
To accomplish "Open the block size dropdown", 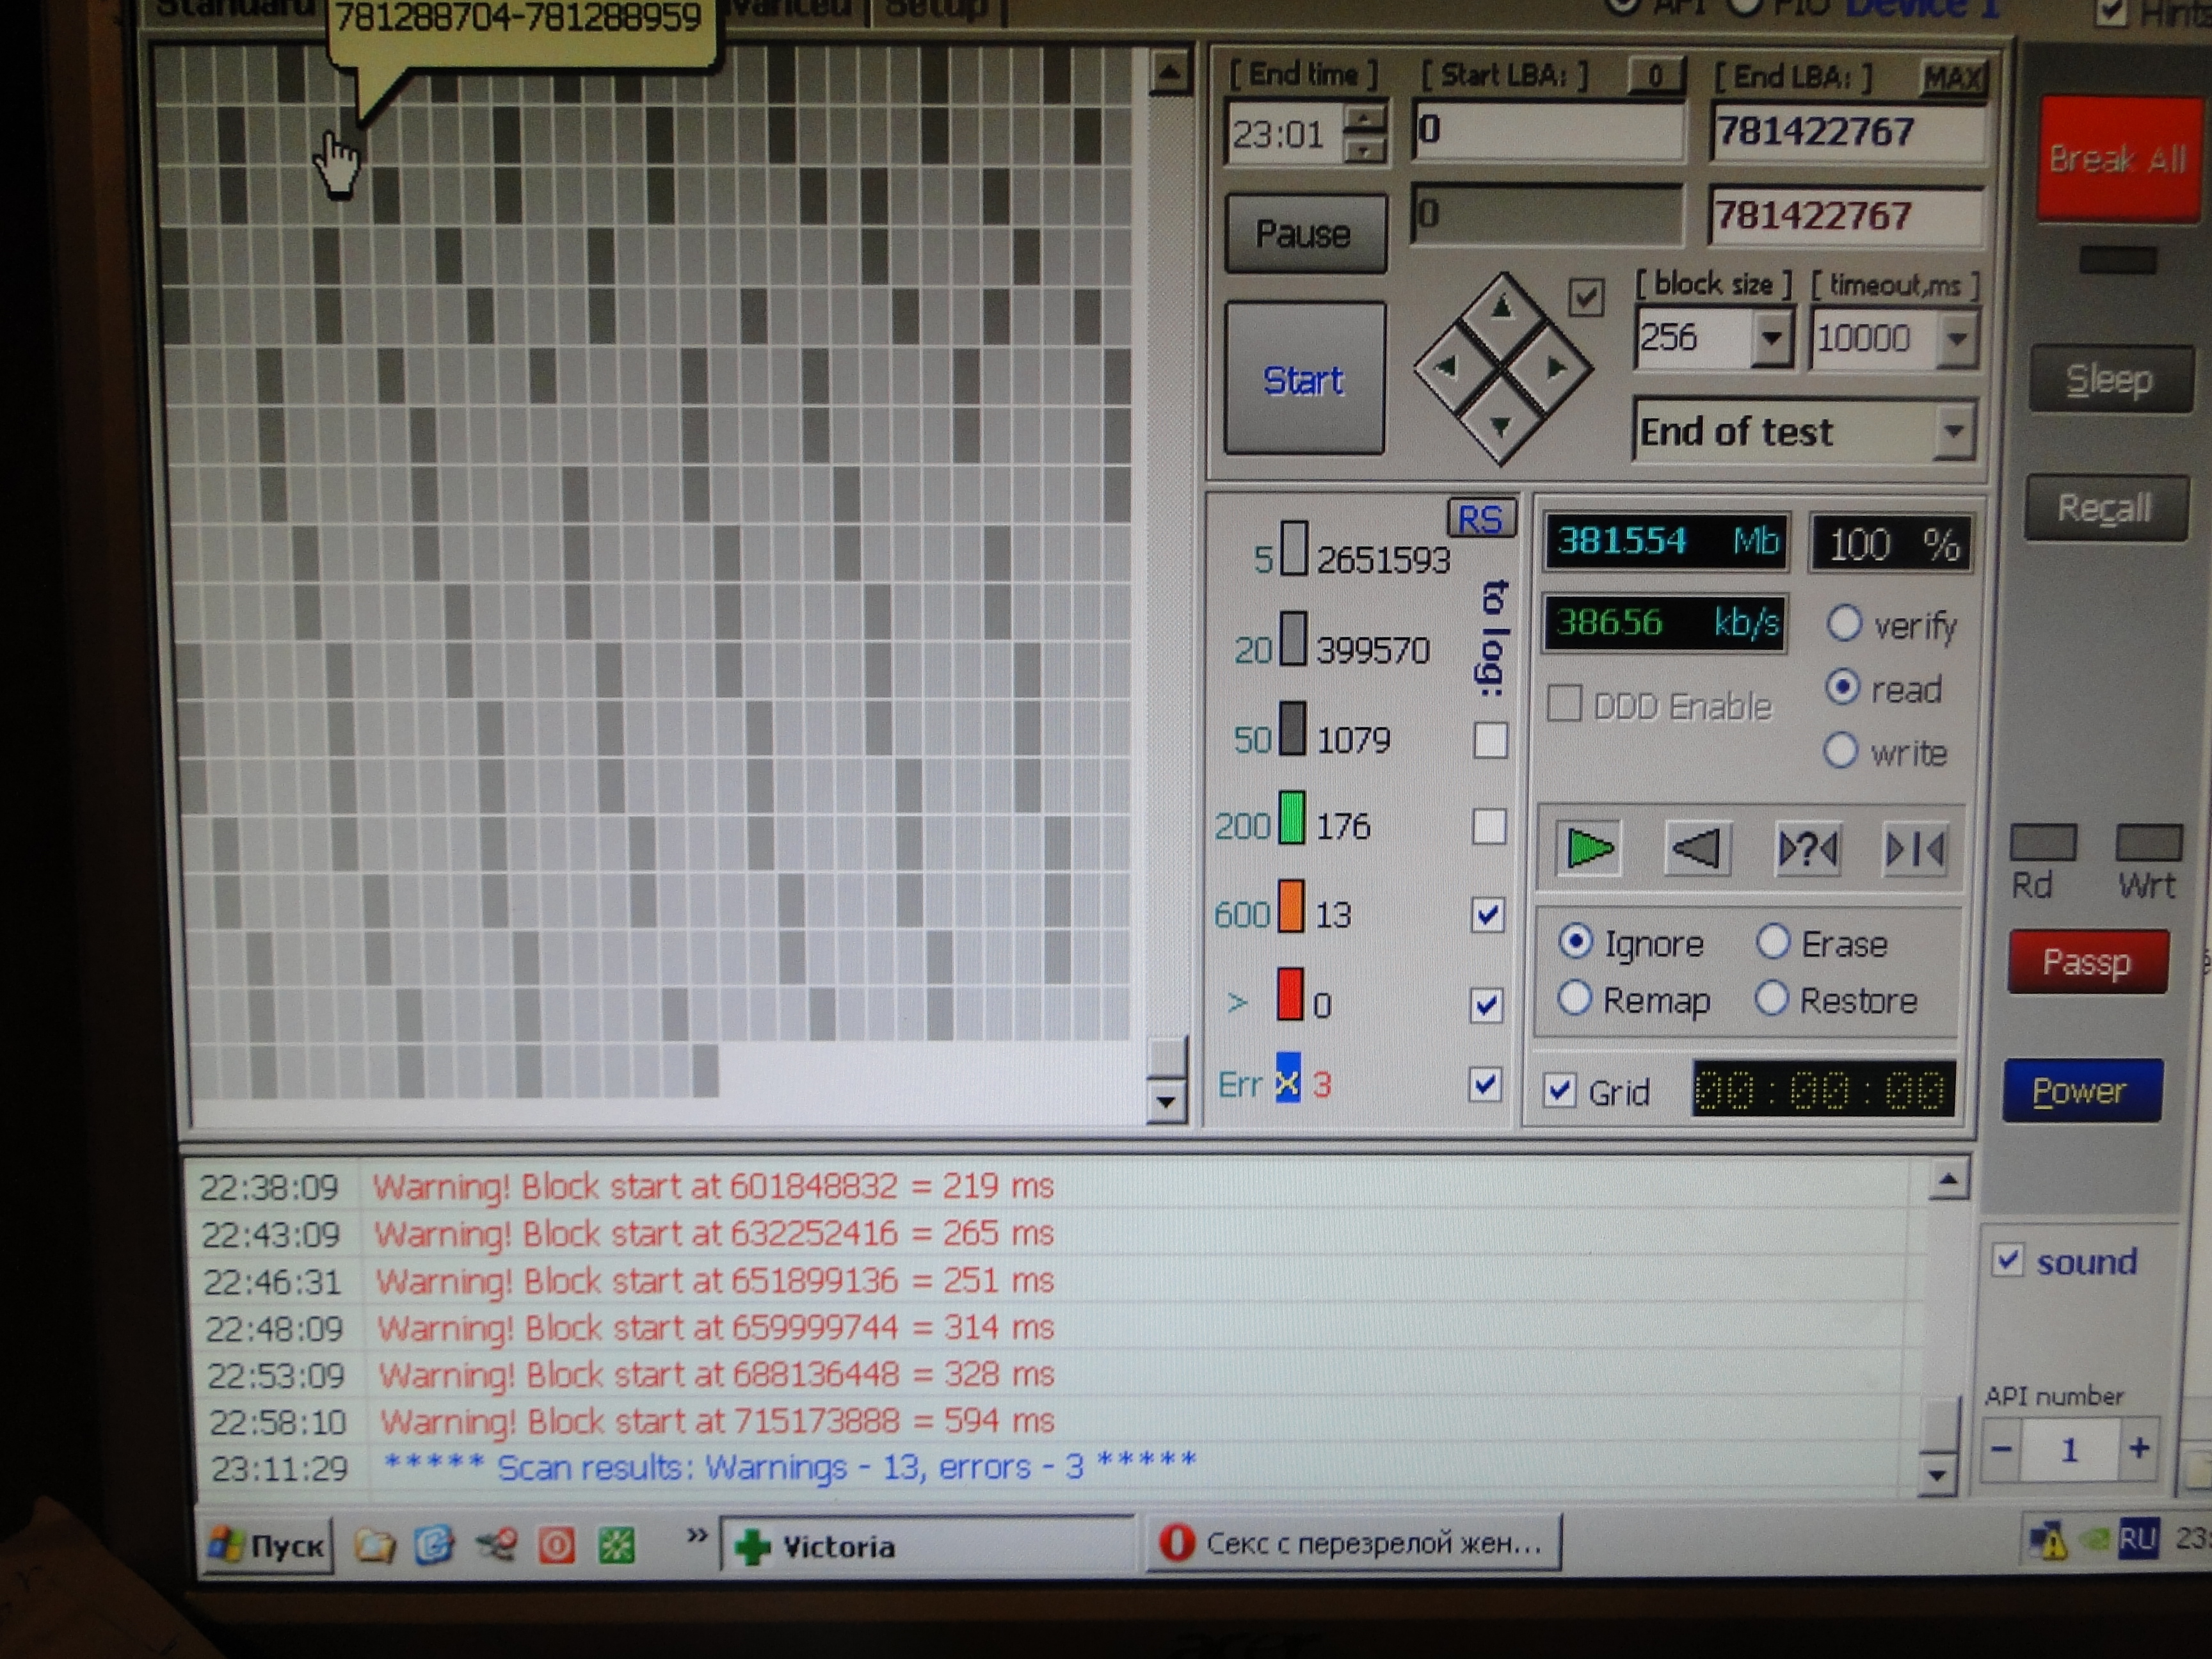I will click(1770, 338).
